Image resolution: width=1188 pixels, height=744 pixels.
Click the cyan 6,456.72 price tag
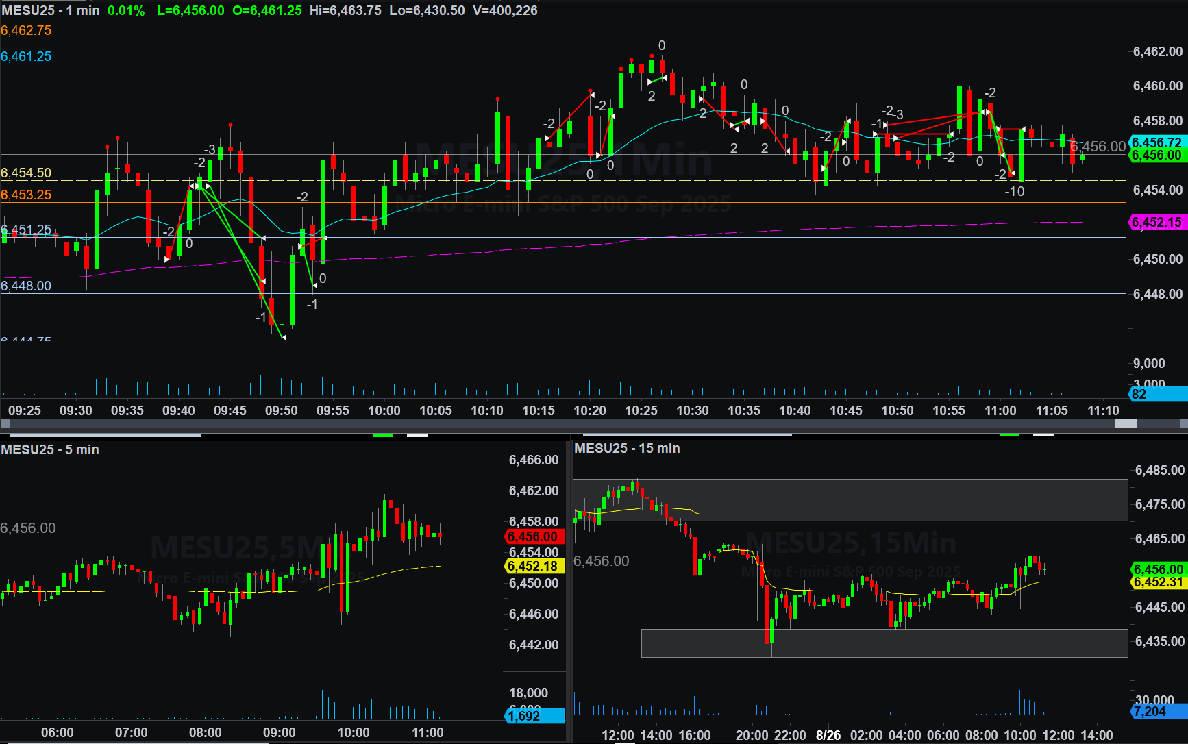(x=1156, y=142)
